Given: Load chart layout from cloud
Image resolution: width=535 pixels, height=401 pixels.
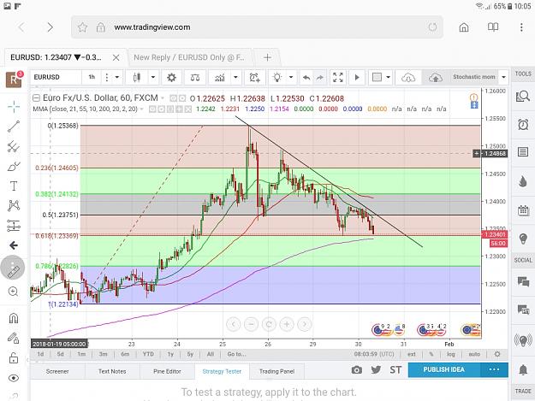Looking at the screenshot, I should coord(408,78).
